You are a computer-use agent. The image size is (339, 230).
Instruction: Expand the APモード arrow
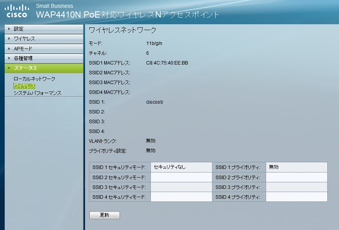click(x=9, y=49)
